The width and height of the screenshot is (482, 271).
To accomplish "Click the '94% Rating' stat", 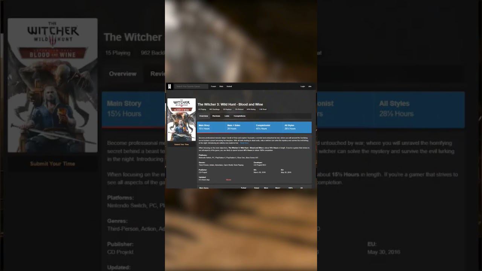I will (x=251, y=110).
